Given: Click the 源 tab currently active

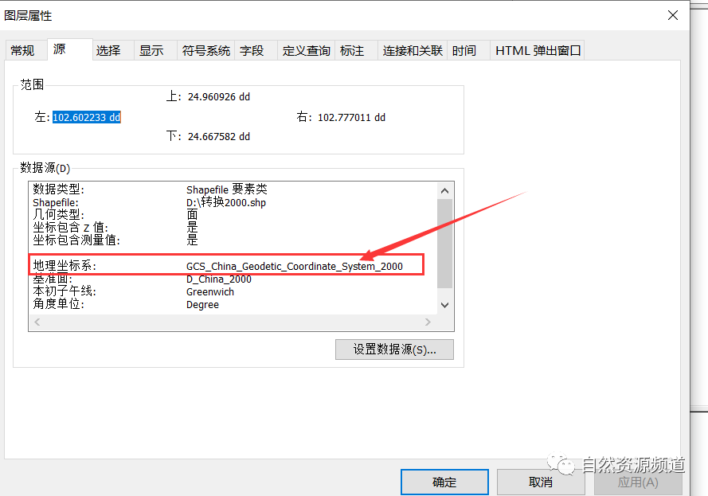Looking at the screenshot, I should (59, 49).
